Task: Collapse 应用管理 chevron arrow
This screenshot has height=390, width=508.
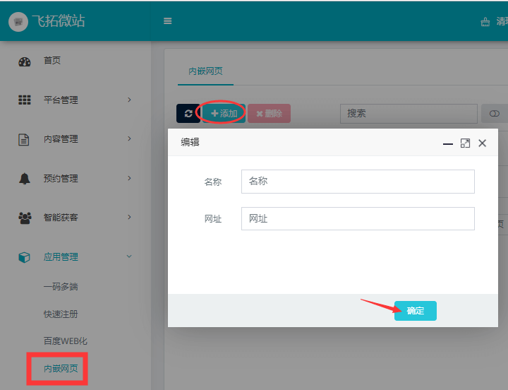Action: [x=129, y=256]
